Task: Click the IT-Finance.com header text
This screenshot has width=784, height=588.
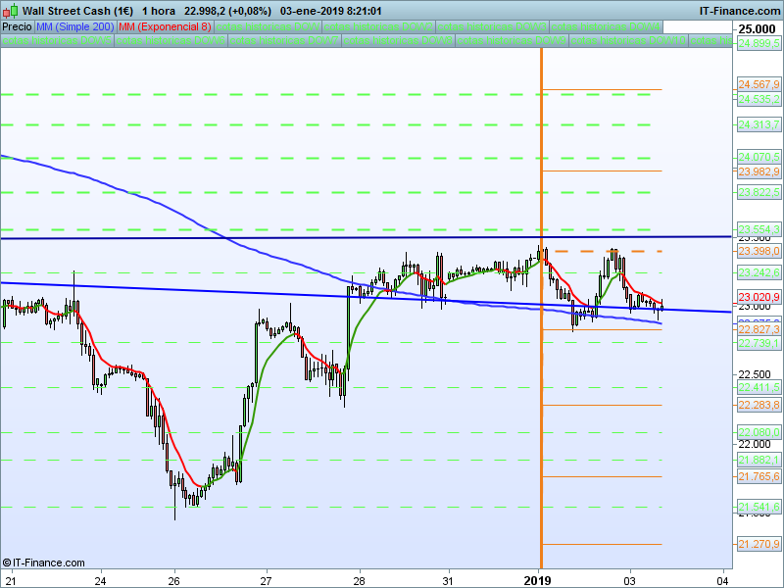Action: pos(740,11)
